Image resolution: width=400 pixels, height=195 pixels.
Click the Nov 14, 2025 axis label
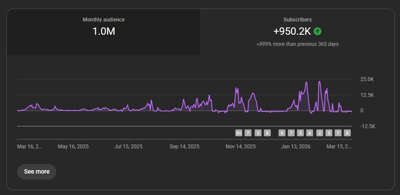(241, 147)
